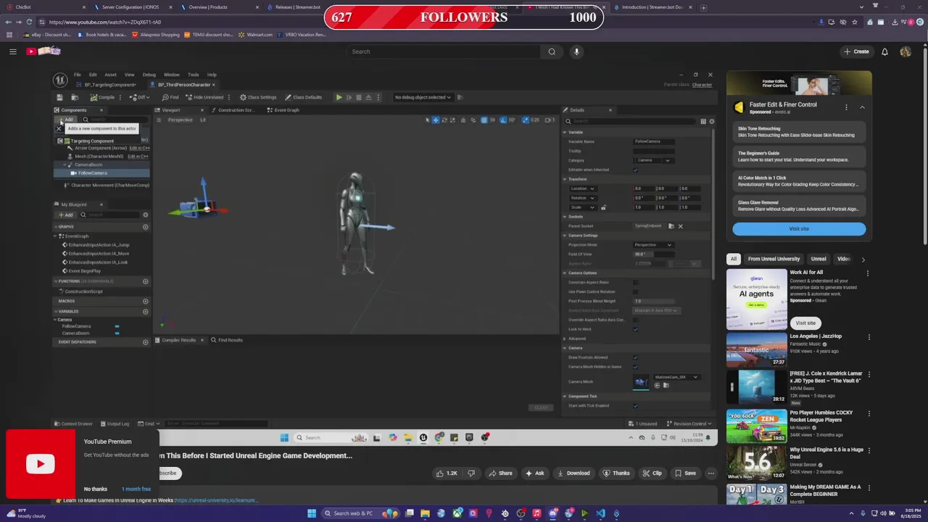Add a new component with the Add button
The width and height of the screenshot is (928, 522).
click(x=66, y=120)
